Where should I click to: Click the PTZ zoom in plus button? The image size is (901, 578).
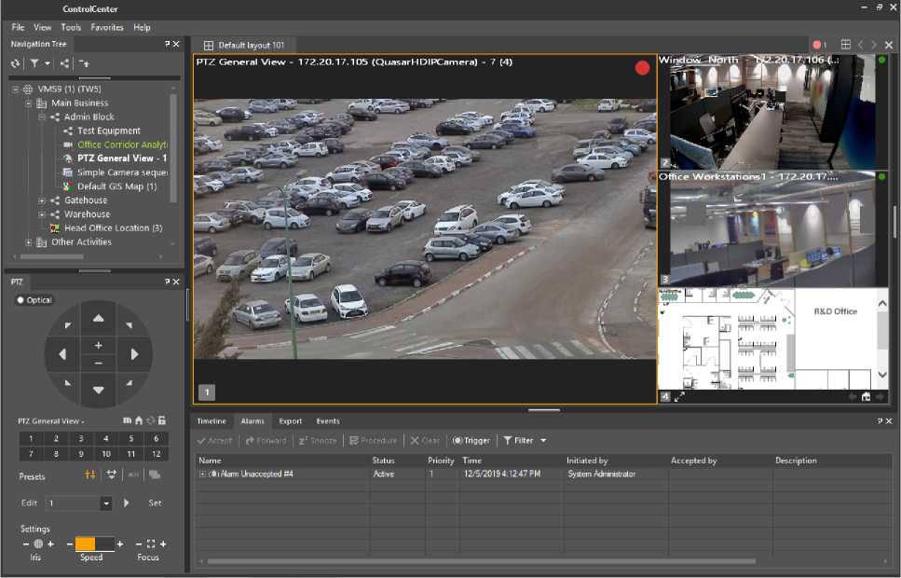click(99, 346)
